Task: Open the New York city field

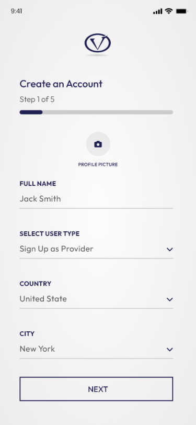Action: click(x=96, y=349)
